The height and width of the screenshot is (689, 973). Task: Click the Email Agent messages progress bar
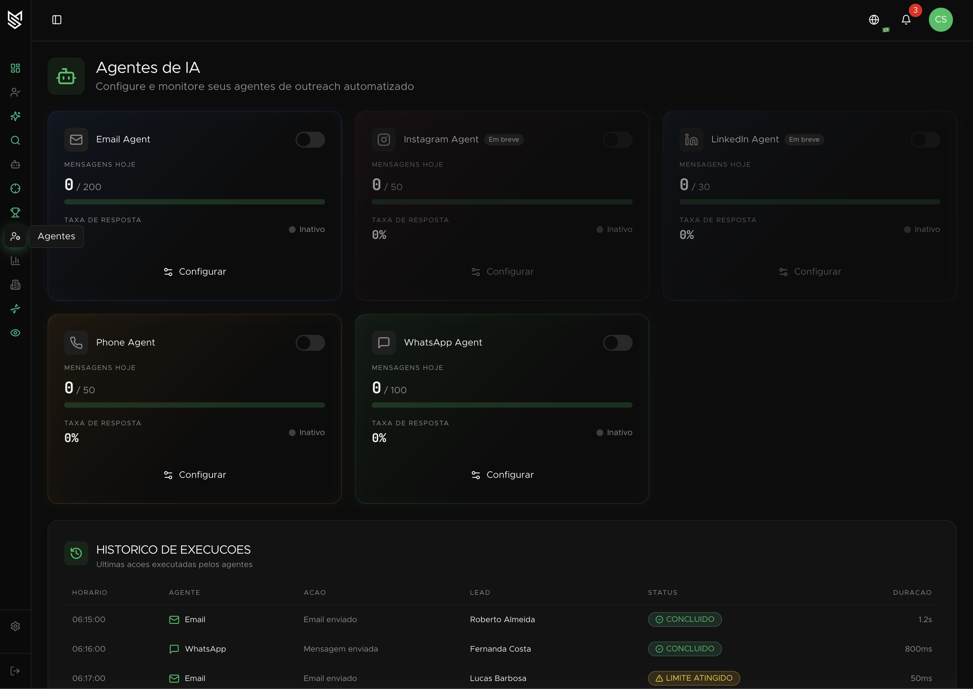point(194,202)
